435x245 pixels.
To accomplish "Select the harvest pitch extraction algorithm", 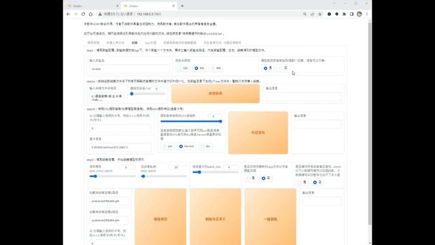I will [186, 146].
